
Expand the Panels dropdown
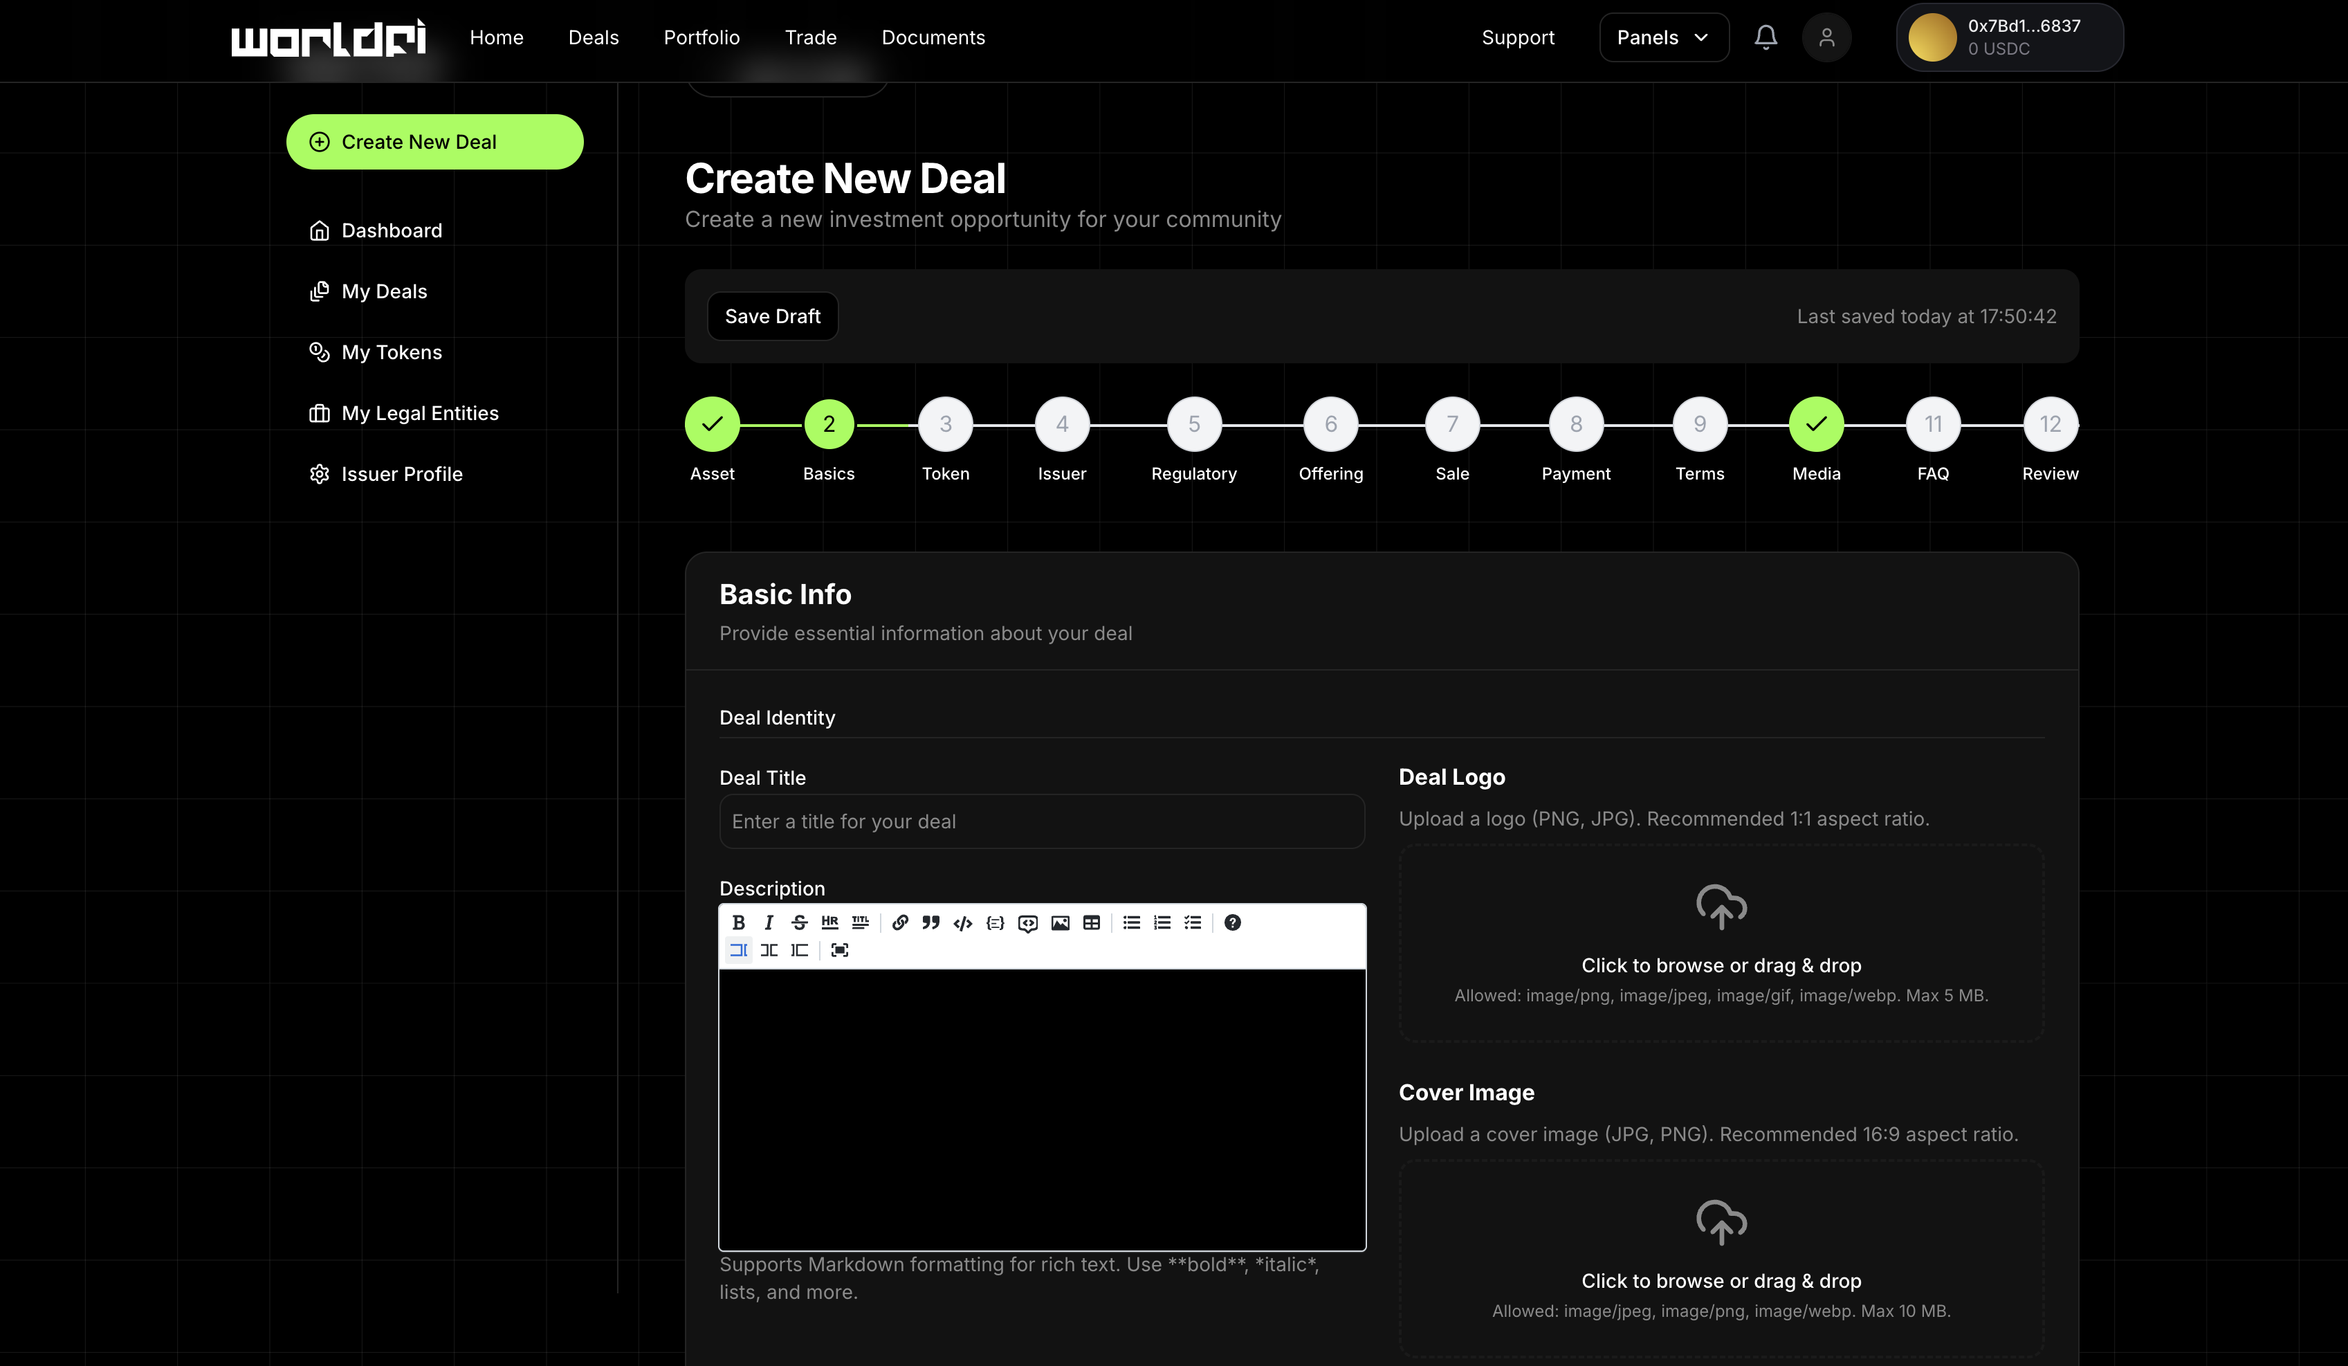(1663, 37)
